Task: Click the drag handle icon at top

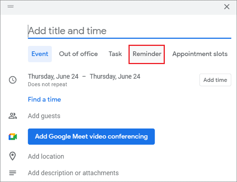Action: [x=11, y=6]
